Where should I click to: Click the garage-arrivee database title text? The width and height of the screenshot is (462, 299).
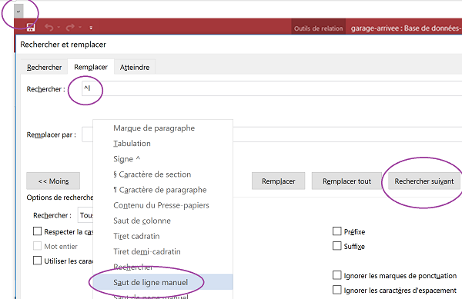pyautogui.click(x=406, y=28)
